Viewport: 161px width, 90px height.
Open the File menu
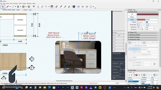[x=1, y=3]
